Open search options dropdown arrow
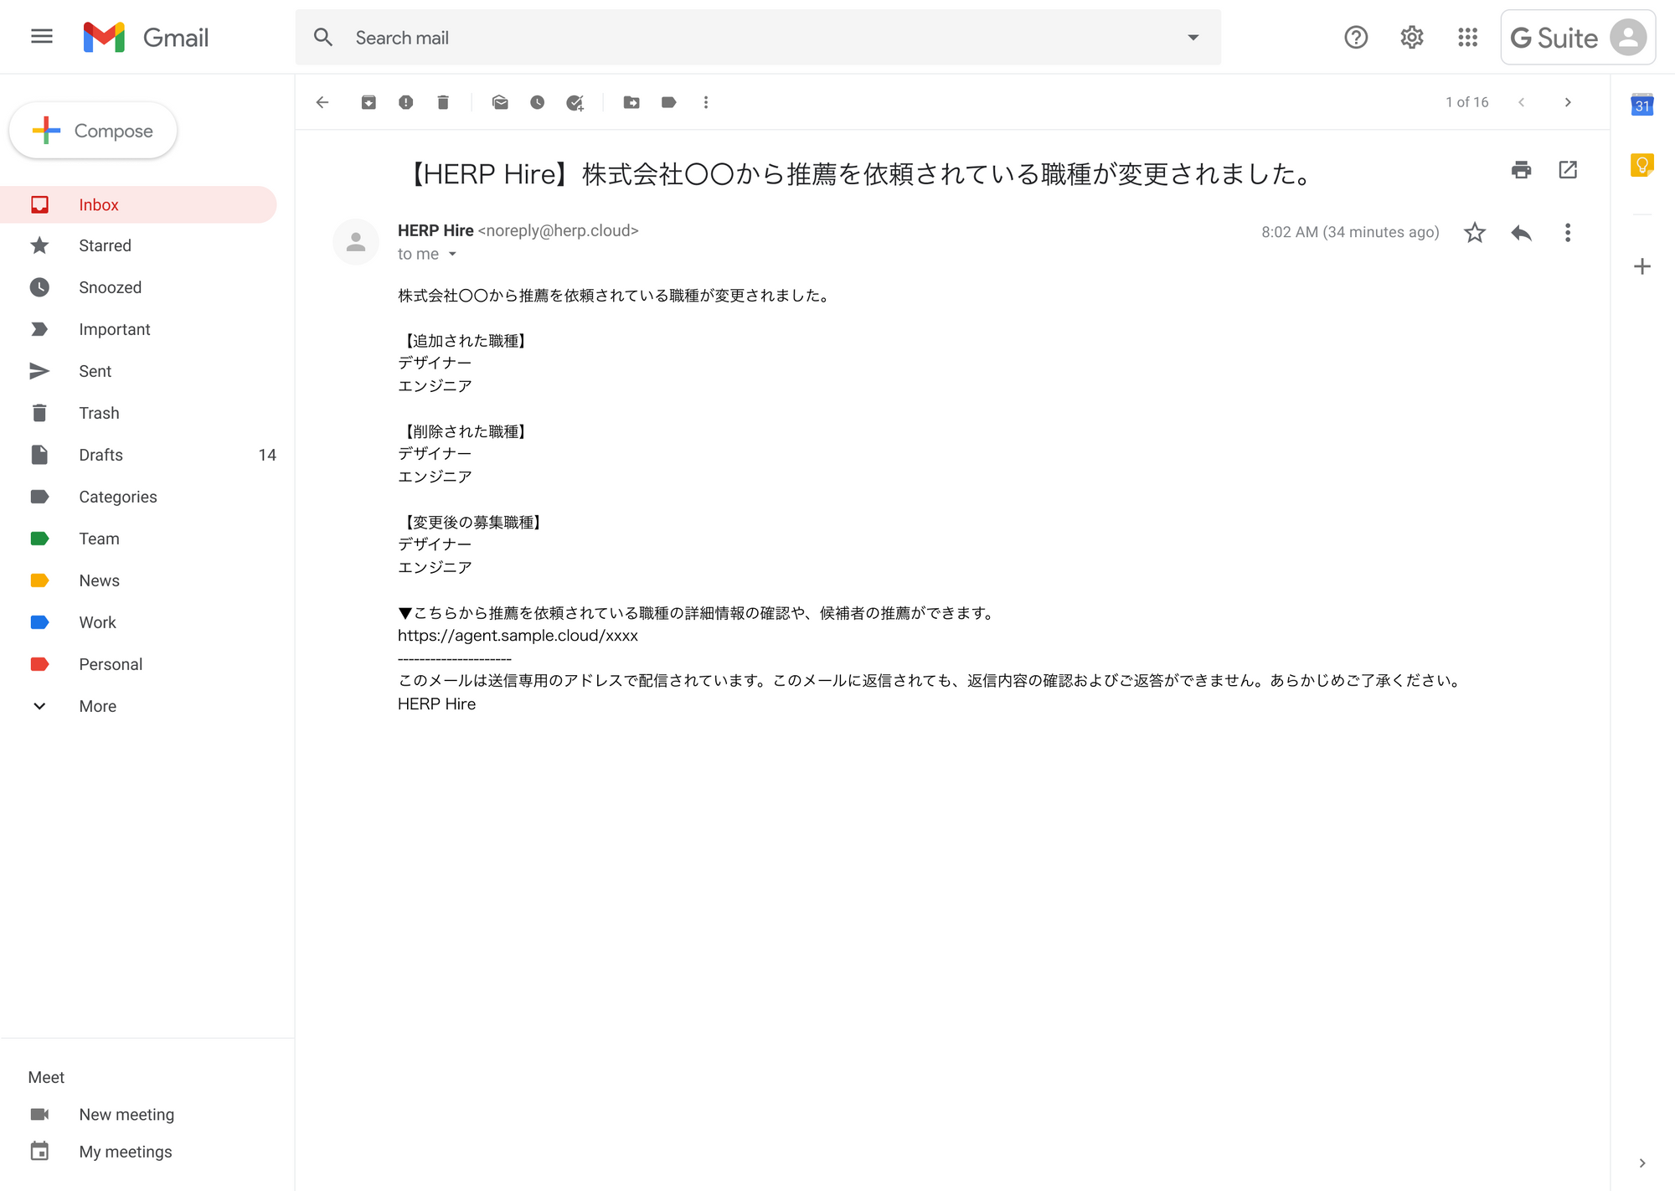Viewport: 1675px width, 1191px height. coord(1193,38)
